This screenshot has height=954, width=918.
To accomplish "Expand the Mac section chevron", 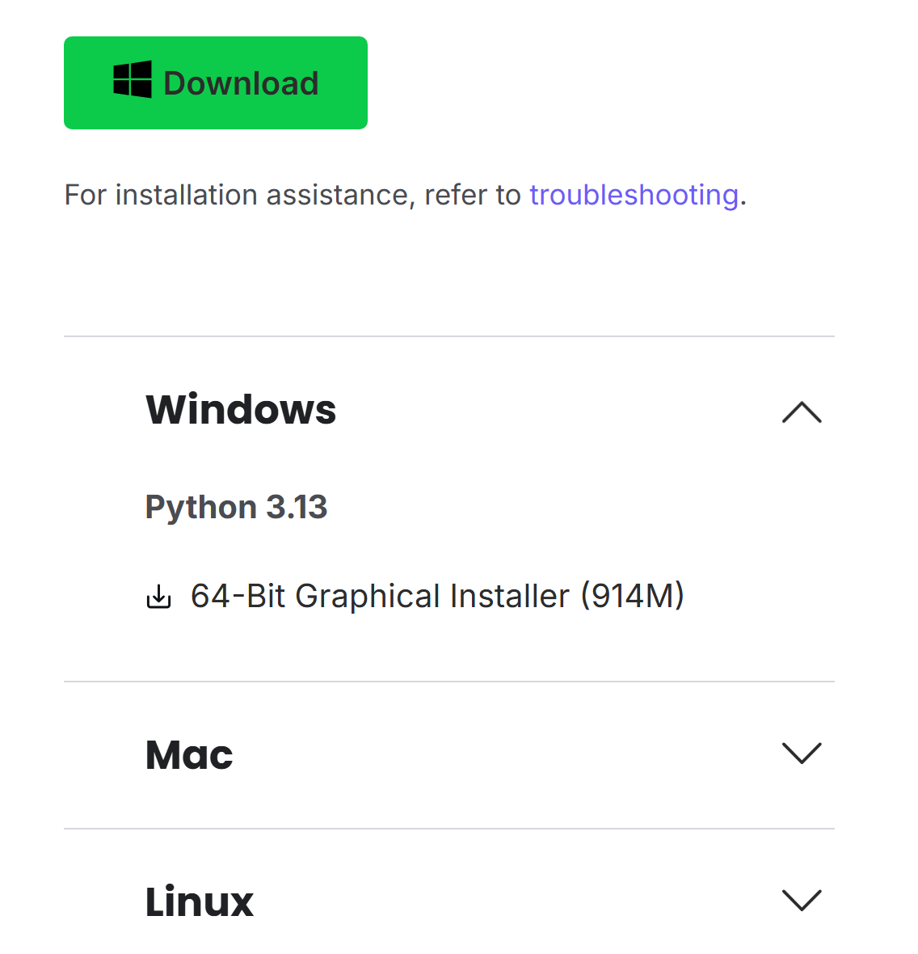I will 802,753.
